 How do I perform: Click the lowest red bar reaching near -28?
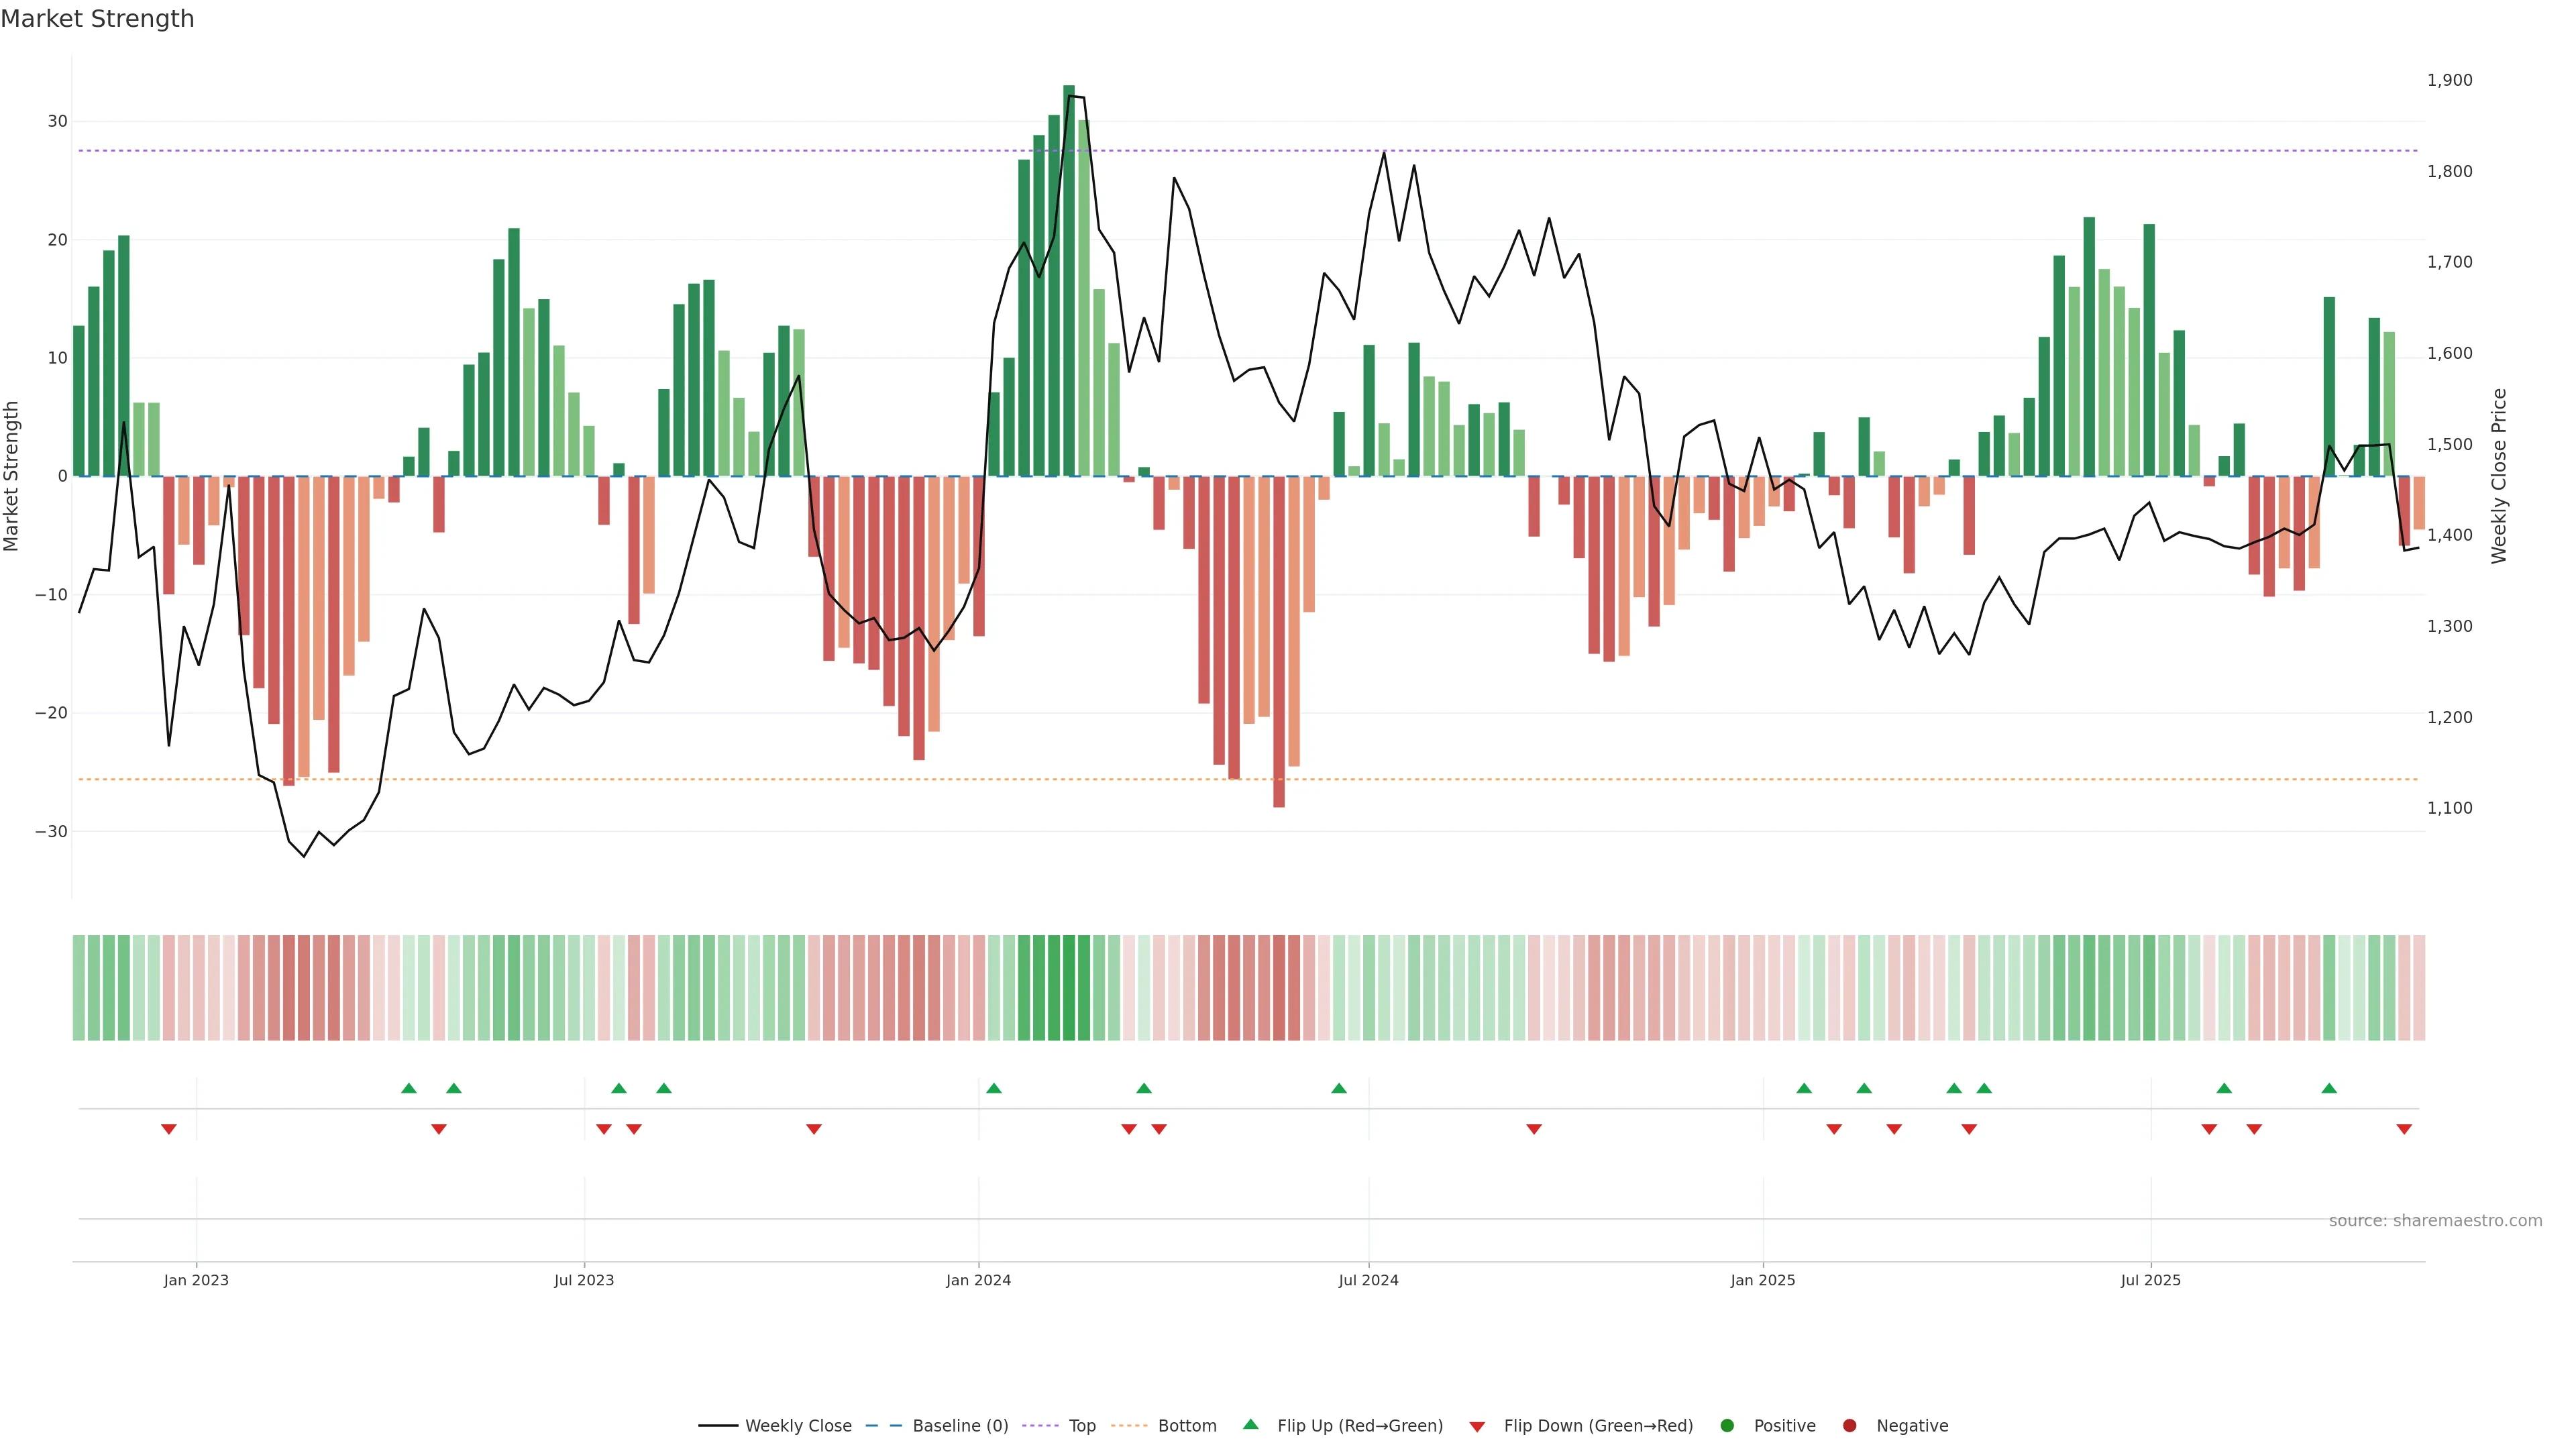[1279, 640]
